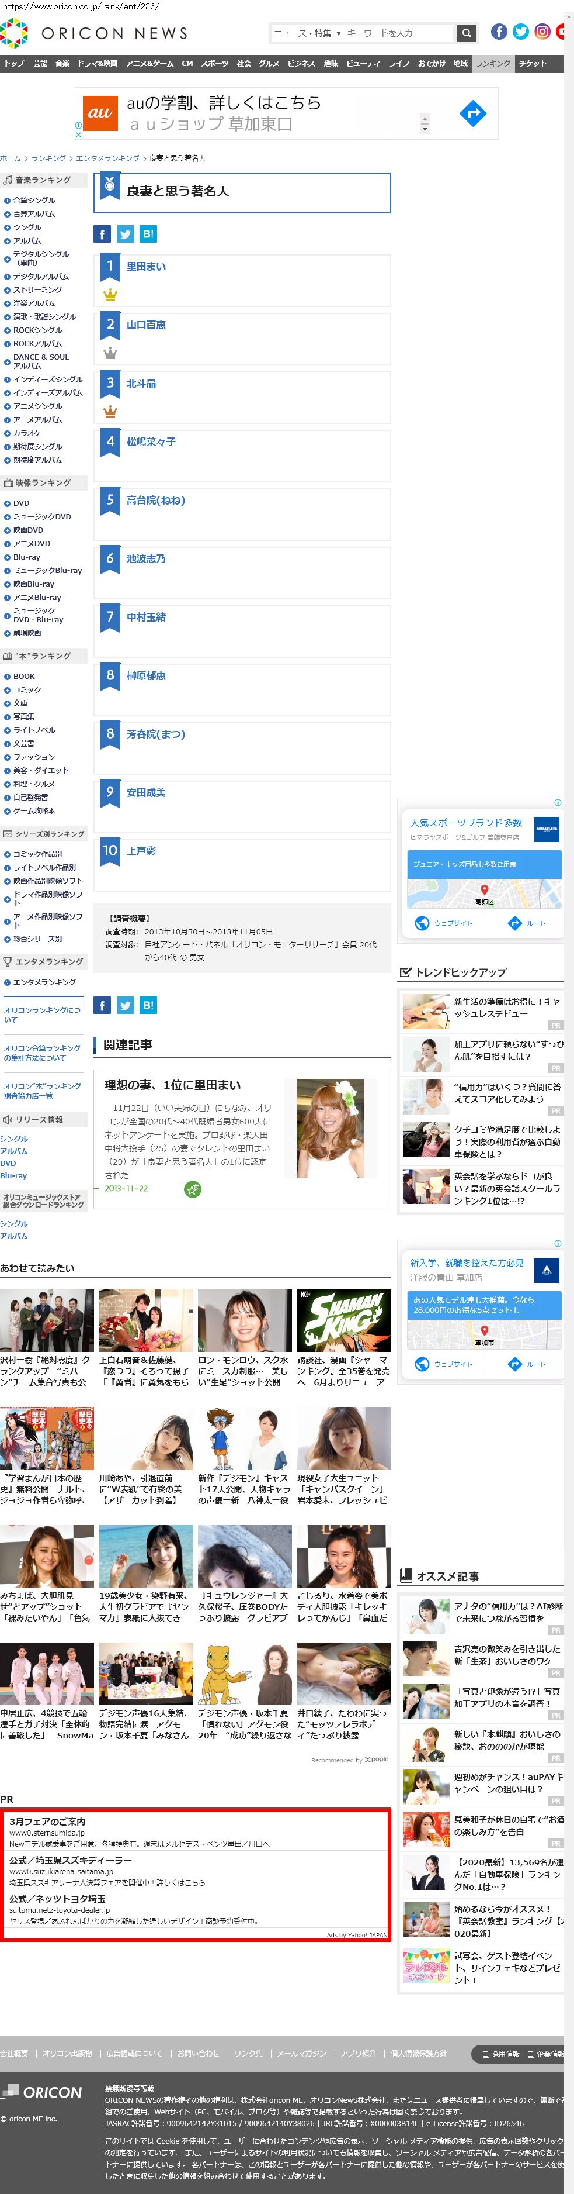Click the keyword search input field
Image resolution: width=574 pixels, height=2194 pixels.
click(x=399, y=33)
